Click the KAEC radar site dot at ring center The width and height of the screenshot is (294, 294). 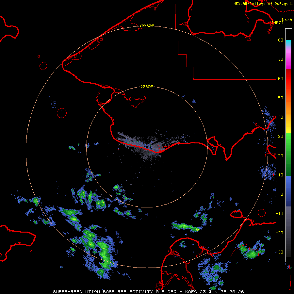coord(147,146)
